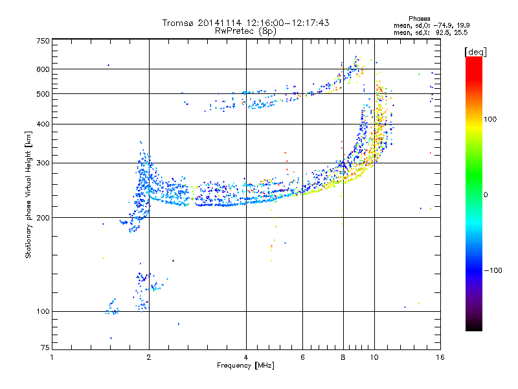Click the black bottom of the colorbar

click(474, 326)
